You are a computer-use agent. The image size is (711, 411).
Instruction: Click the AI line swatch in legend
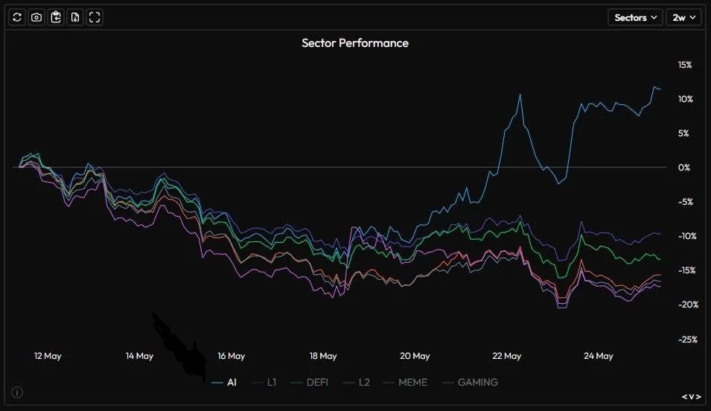(217, 383)
